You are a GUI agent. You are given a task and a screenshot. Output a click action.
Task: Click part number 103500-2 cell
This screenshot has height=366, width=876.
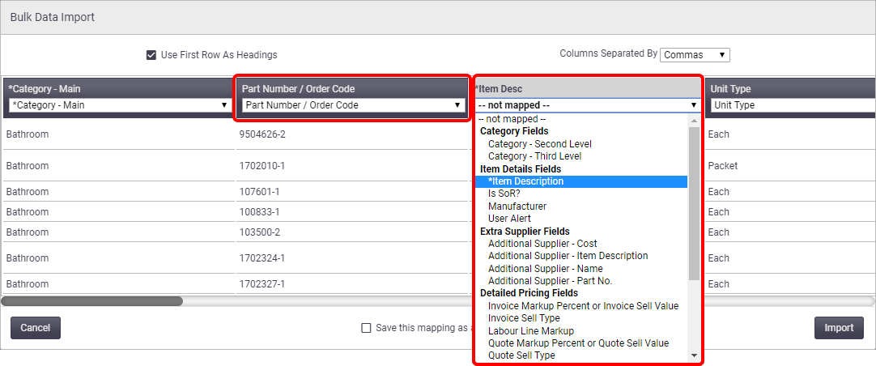(351, 232)
